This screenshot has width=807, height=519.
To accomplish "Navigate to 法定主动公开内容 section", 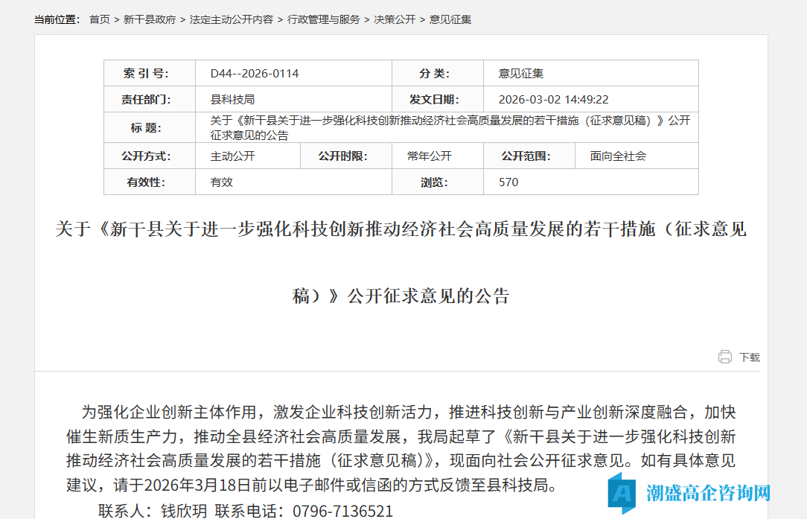I will [x=232, y=20].
